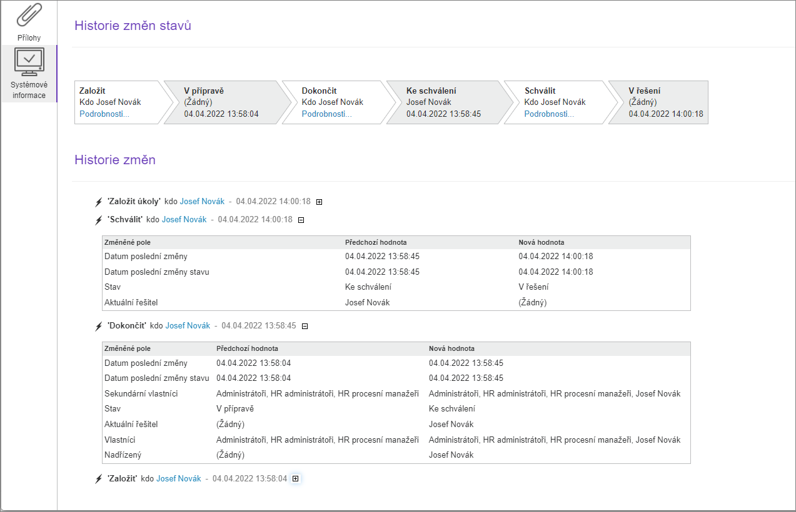
Task: Open Josef Novák link on 'Dokončit' history entry
Action: (188, 326)
